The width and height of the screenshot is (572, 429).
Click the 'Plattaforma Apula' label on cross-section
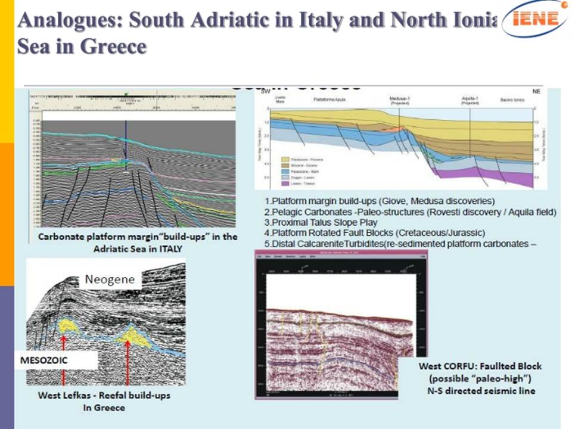click(x=329, y=100)
